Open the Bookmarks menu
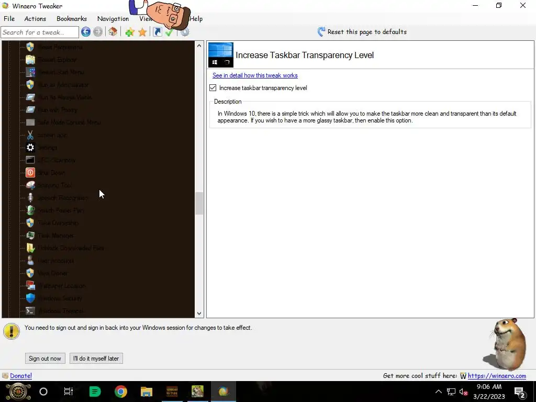This screenshot has width=536, height=402. point(72,19)
